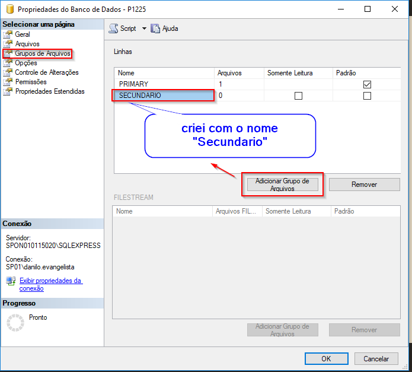Toggle Padrão checkbox for PRIMARY
Screen dimensions: 412x372
pyautogui.click(x=367, y=84)
